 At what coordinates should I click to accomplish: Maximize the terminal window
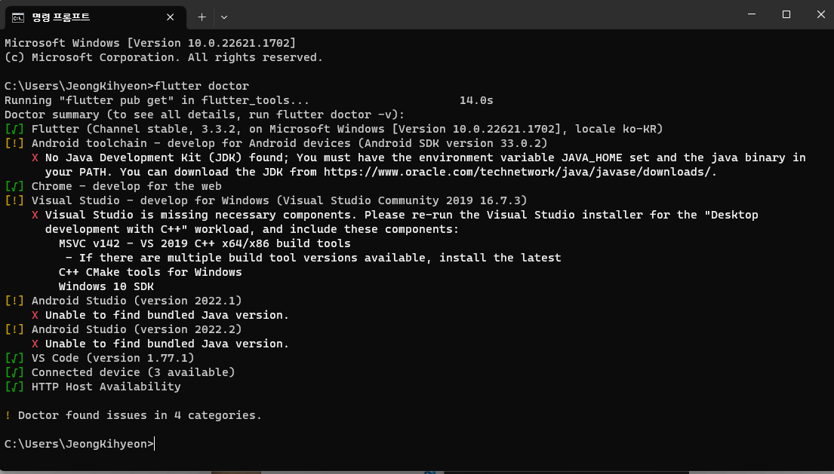[x=786, y=14]
